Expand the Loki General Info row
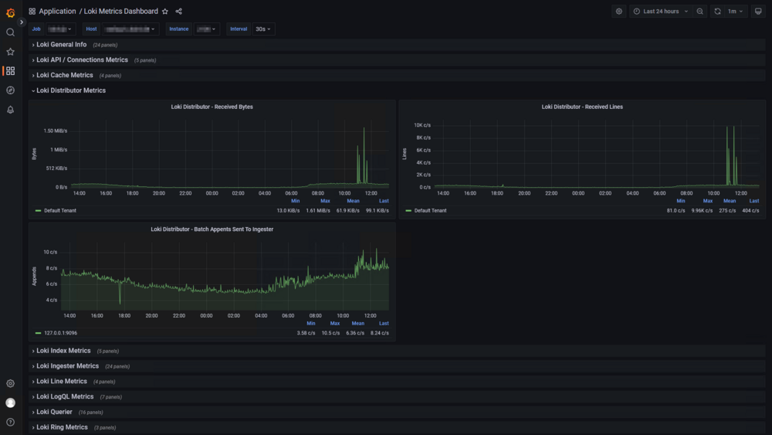772x435 pixels. click(x=62, y=45)
